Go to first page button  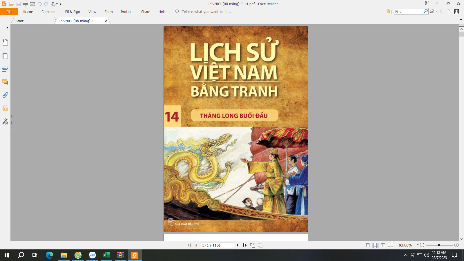point(189,245)
